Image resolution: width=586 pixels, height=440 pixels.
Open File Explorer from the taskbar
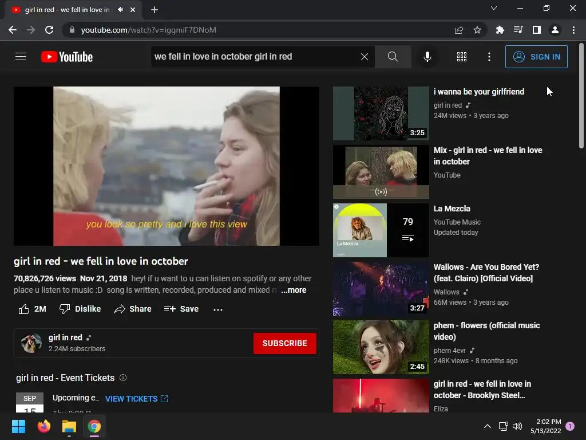pyautogui.click(x=69, y=426)
